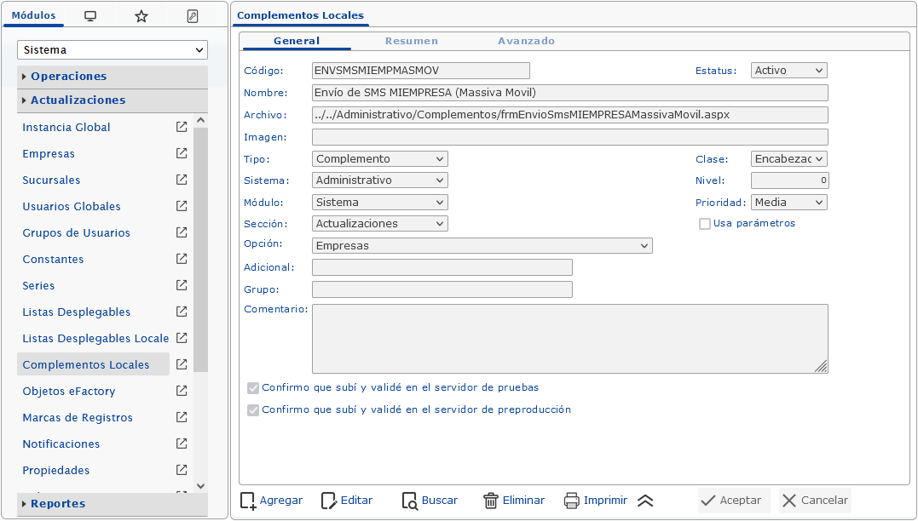Select the Complementos Locales window tab
Screen dimensions: 918x521
point(300,16)
